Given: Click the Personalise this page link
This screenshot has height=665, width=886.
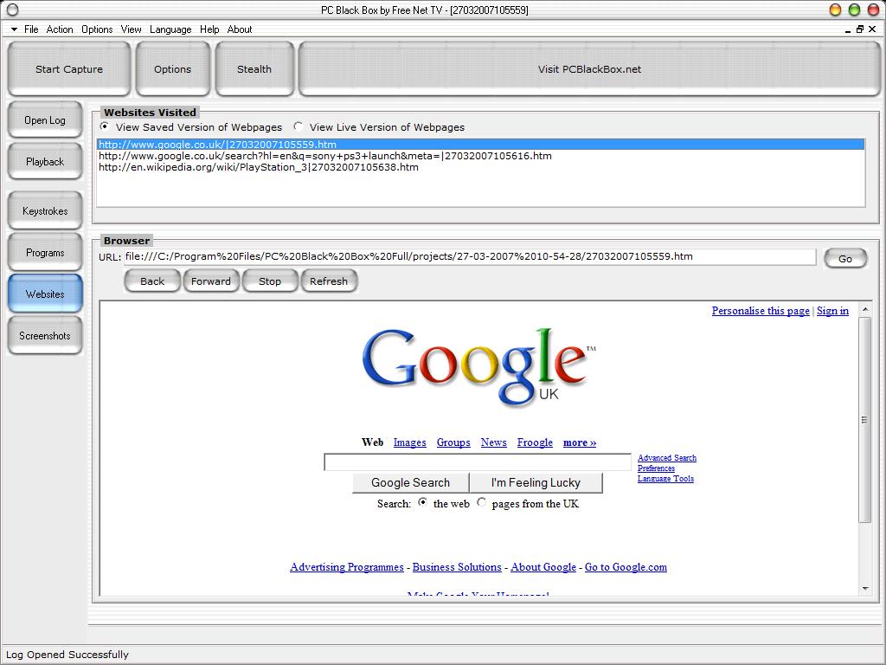Looking at the screenshot, I should (761, 311).
